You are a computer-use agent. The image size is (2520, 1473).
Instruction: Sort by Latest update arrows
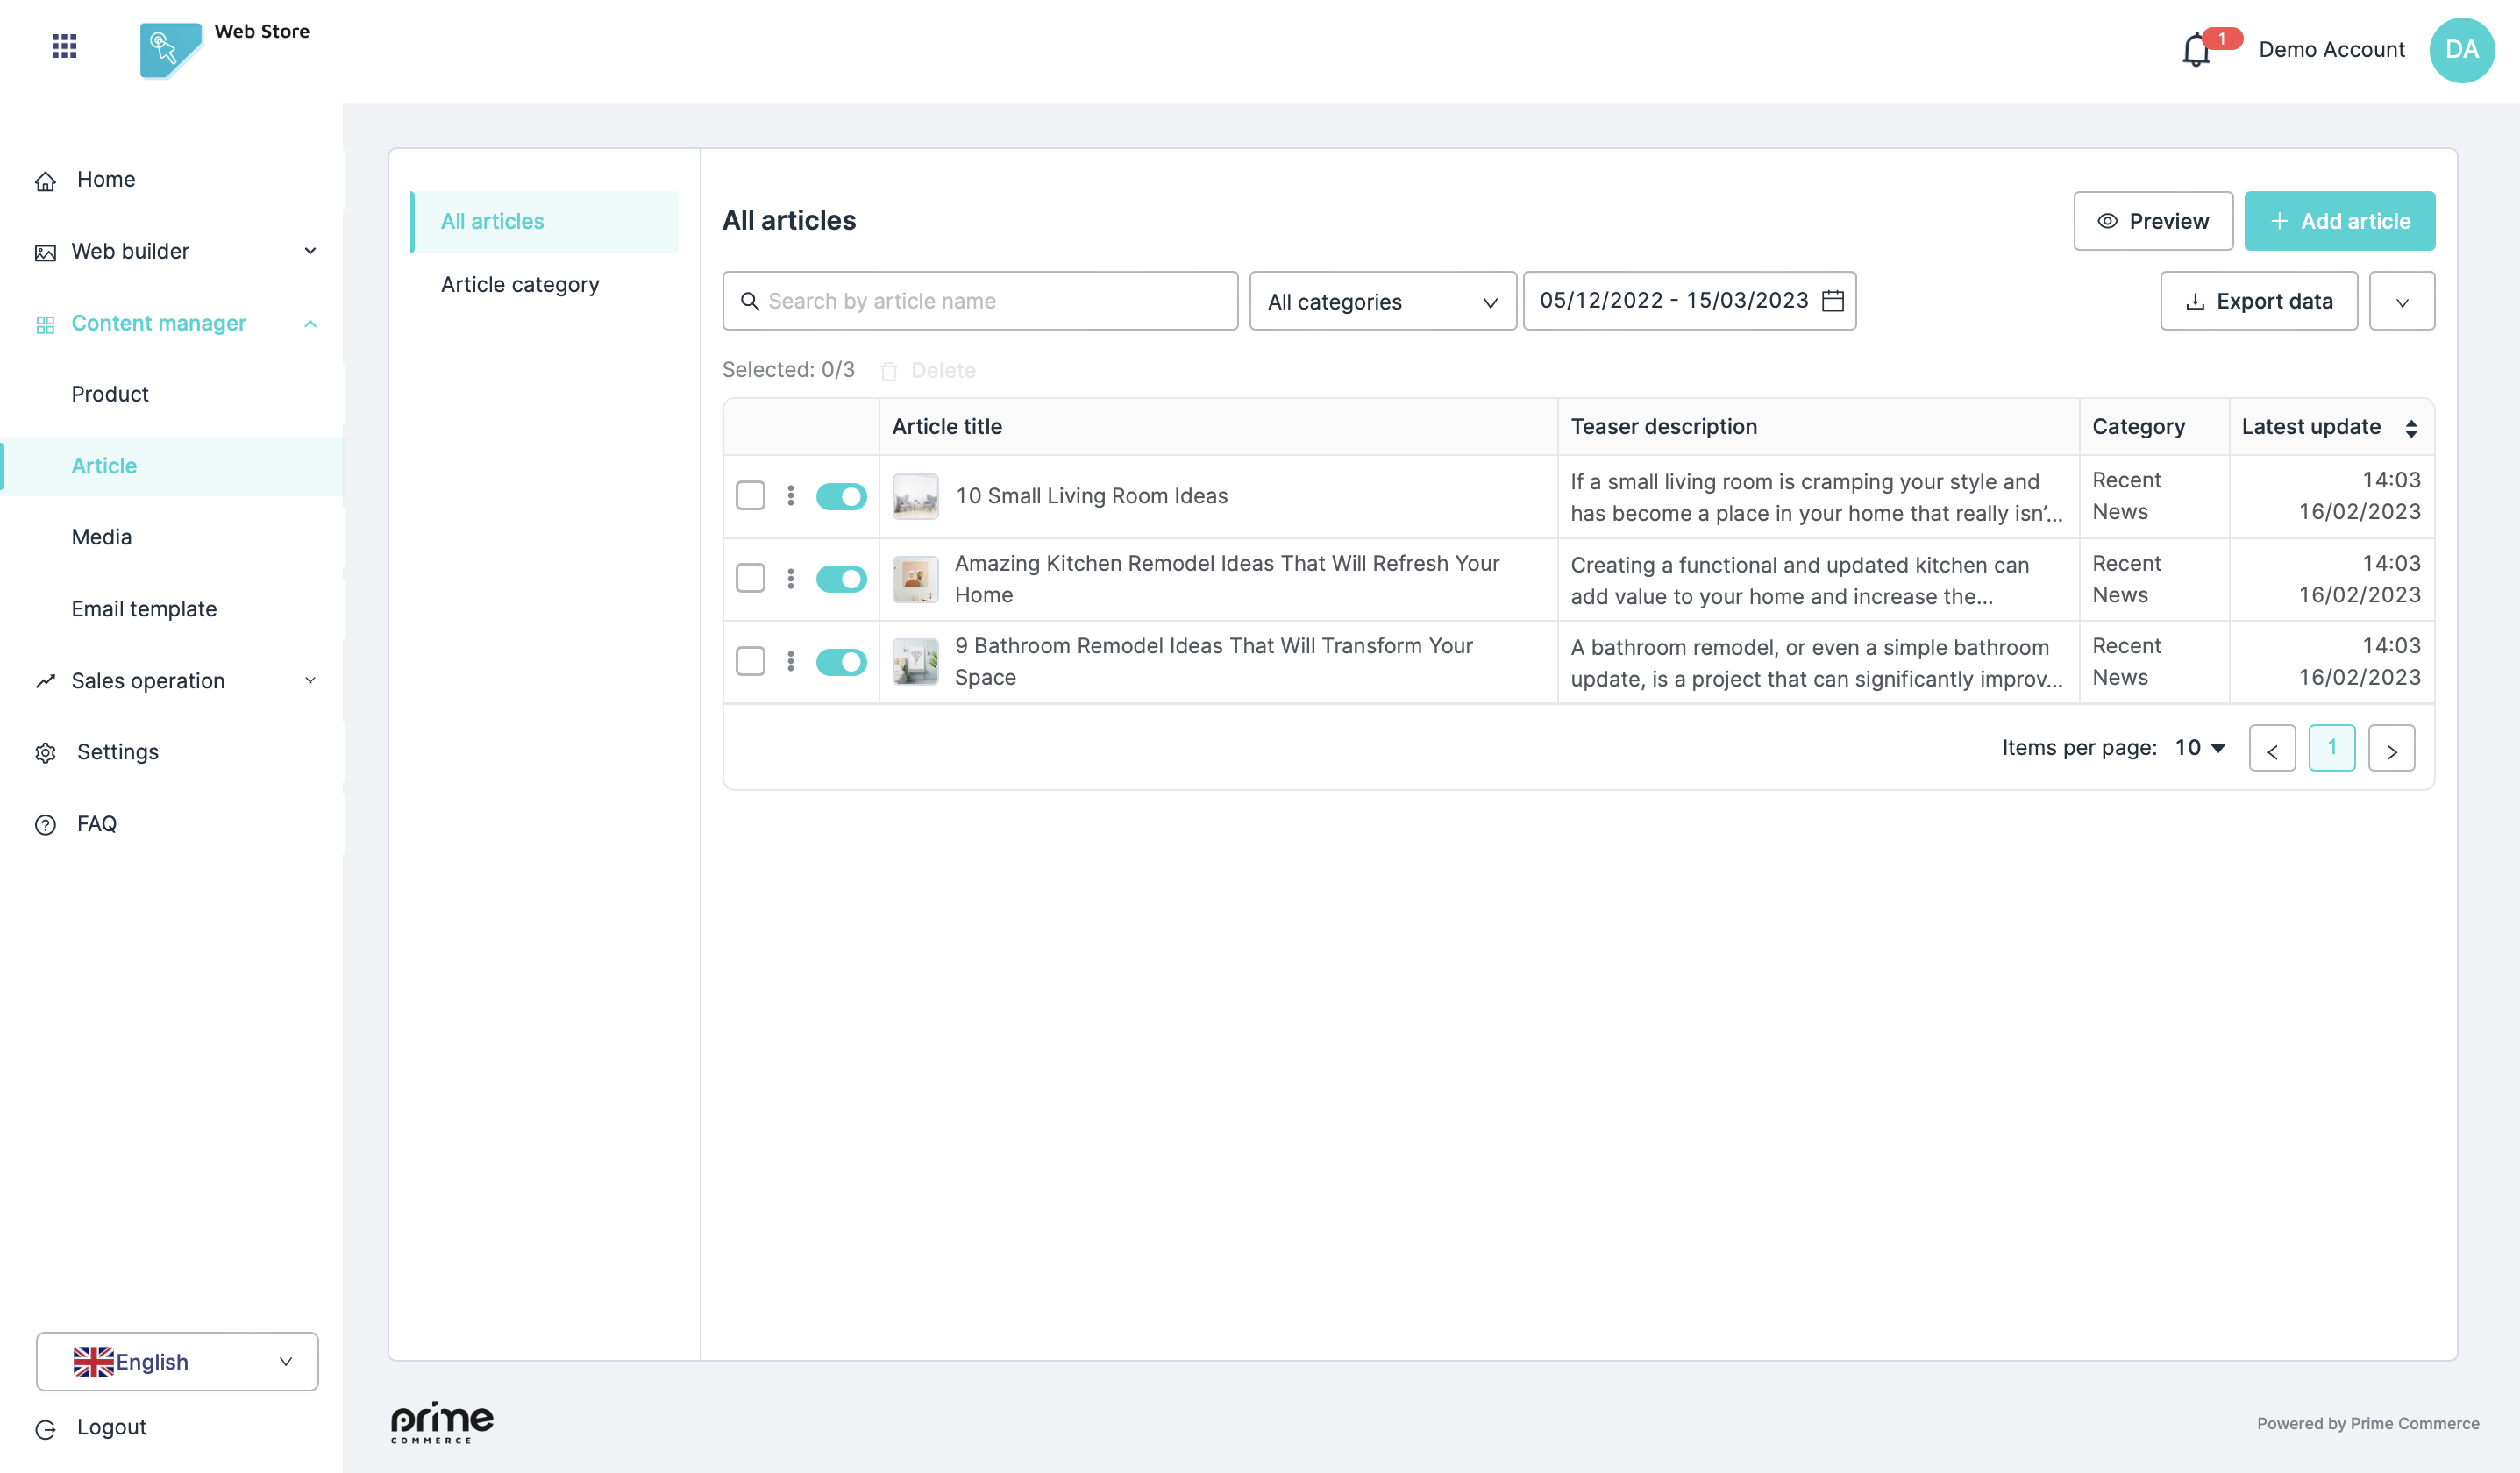2411,428
